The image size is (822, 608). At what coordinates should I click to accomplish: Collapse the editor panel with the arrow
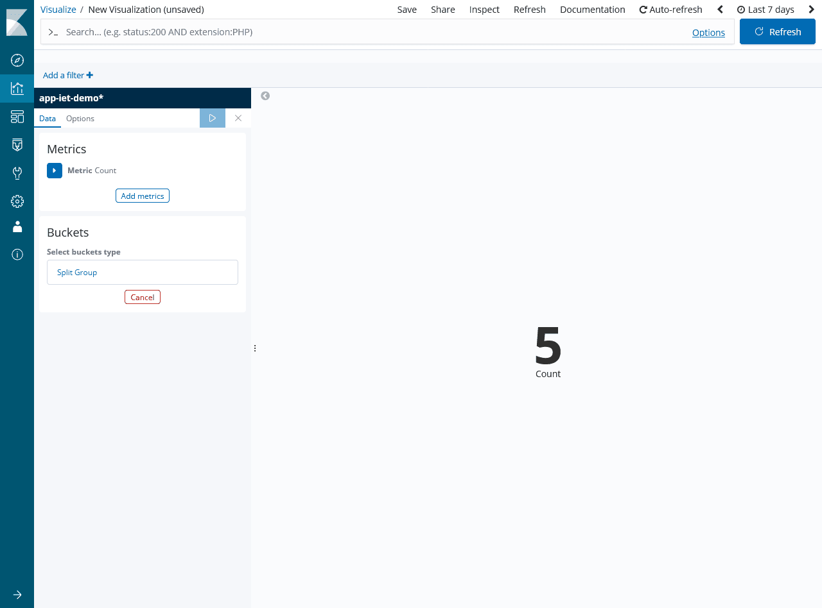click(x=265, y=96)
